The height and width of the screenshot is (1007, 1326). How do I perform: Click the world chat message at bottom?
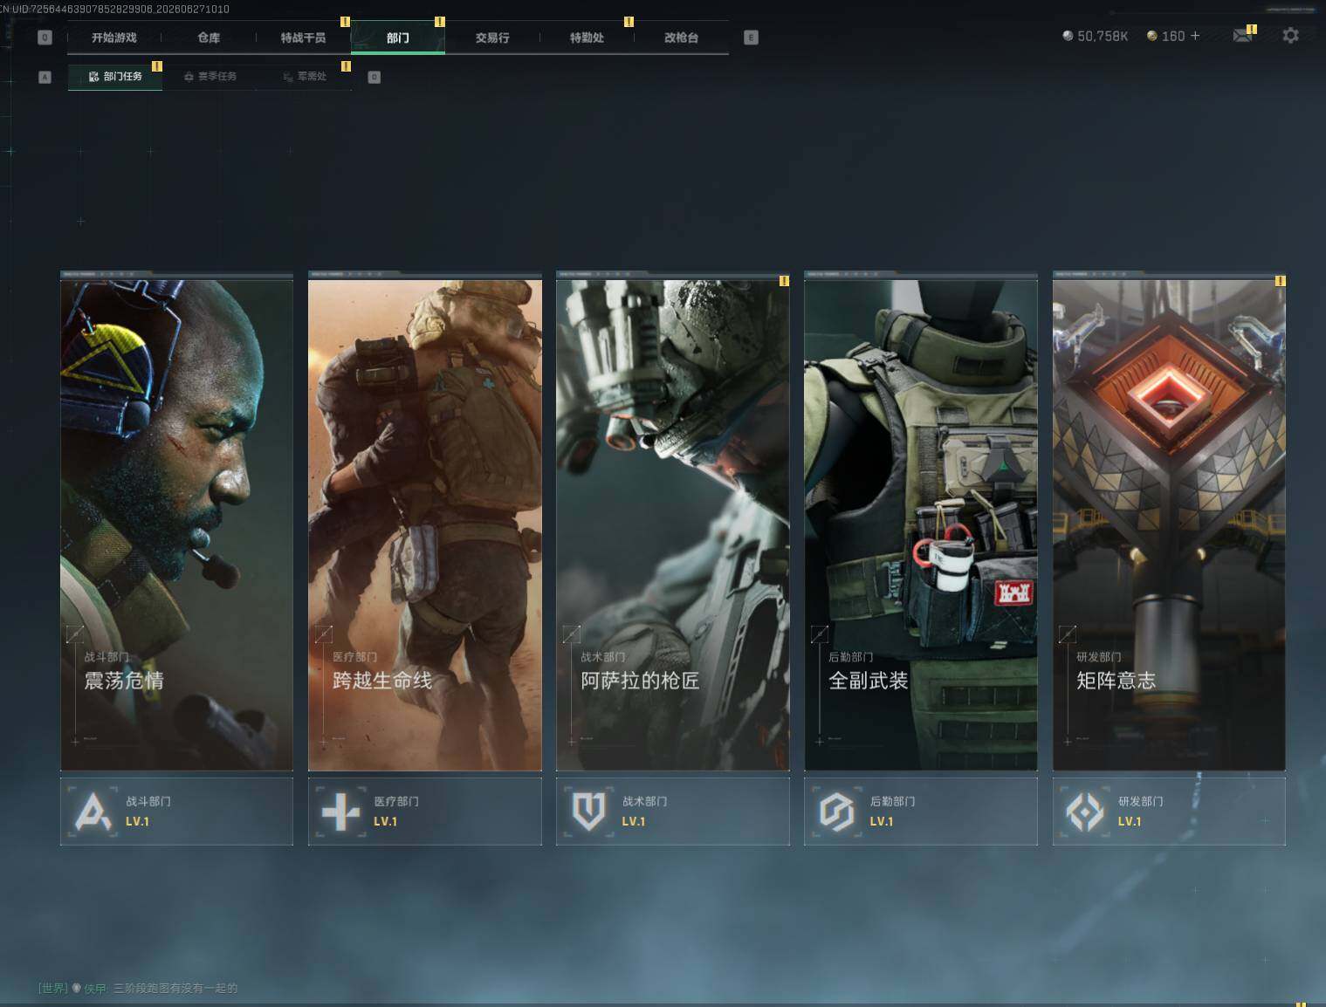[x=175, y=988]
